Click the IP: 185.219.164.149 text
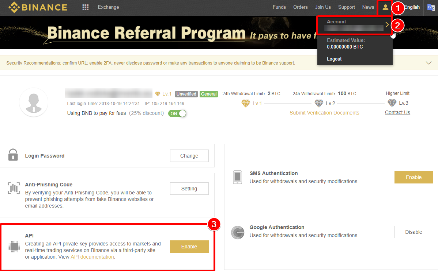The height and width of the screenshot is (271, 438). (x=165, y=104)
